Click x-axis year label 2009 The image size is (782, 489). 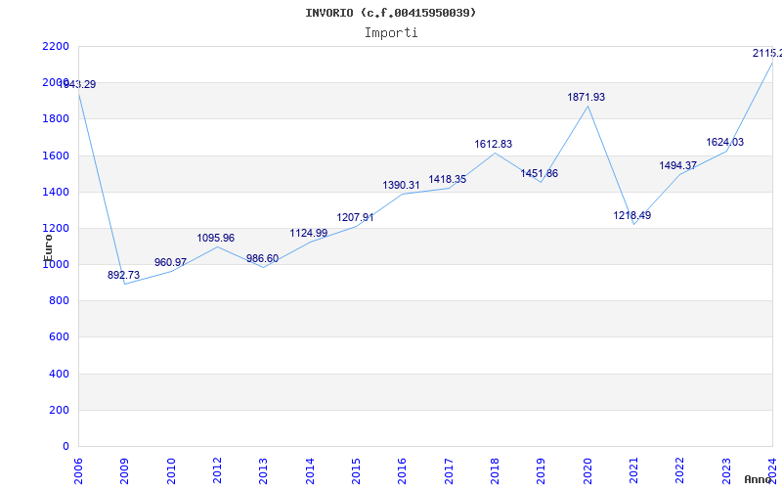124,471
